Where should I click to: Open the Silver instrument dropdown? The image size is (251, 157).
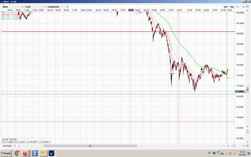[13, 7]
